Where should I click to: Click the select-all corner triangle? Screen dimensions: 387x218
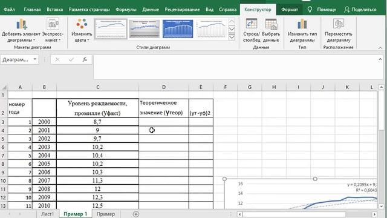[4, 87]
